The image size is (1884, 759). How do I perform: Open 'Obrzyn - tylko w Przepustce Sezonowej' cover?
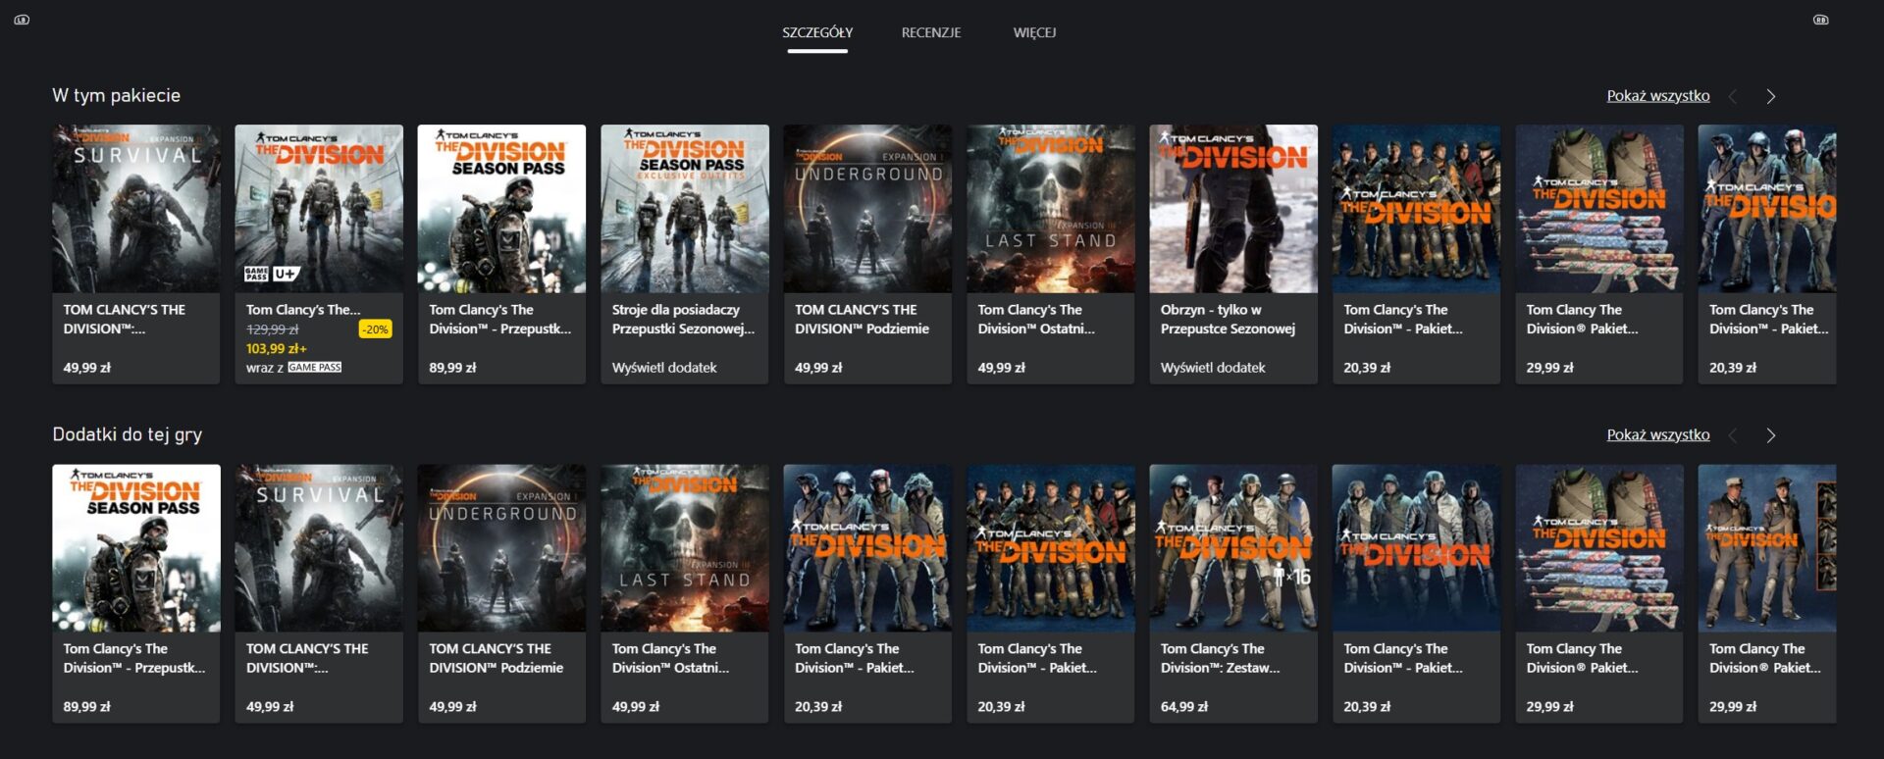[x=1233, y=208]
